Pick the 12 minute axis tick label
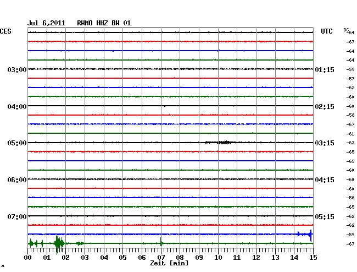 point(256,257)
